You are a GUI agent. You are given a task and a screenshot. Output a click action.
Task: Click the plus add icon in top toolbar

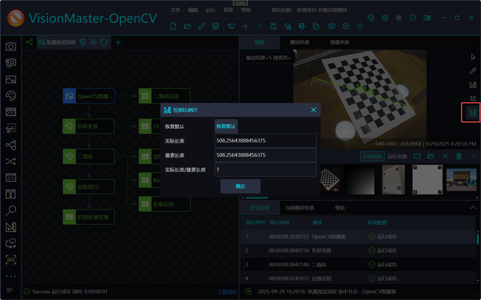pos(246,26)
